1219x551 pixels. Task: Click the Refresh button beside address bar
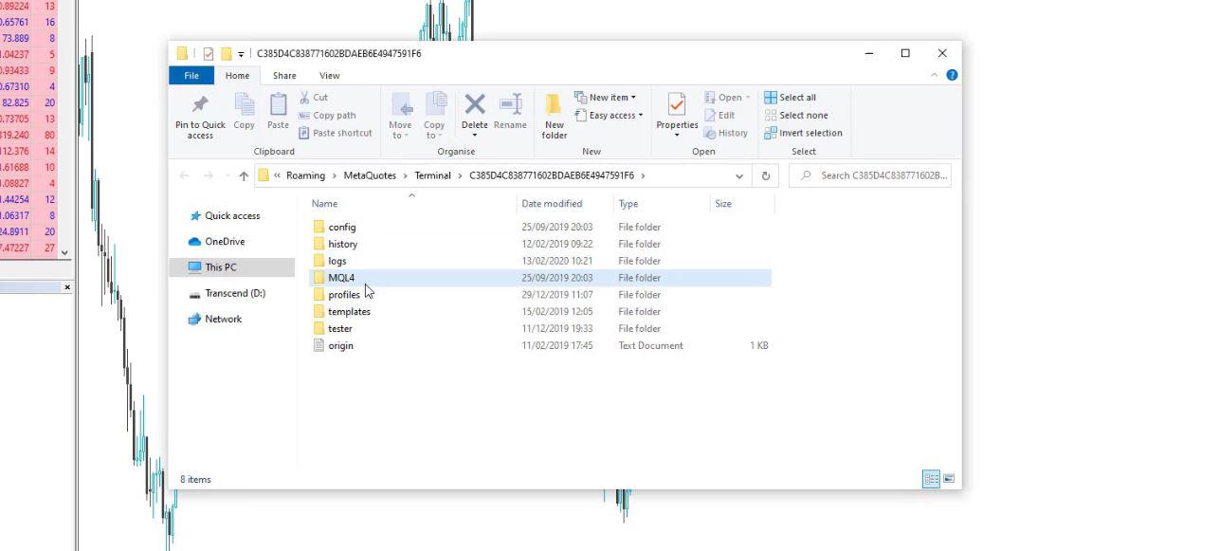tap(766, 175)
